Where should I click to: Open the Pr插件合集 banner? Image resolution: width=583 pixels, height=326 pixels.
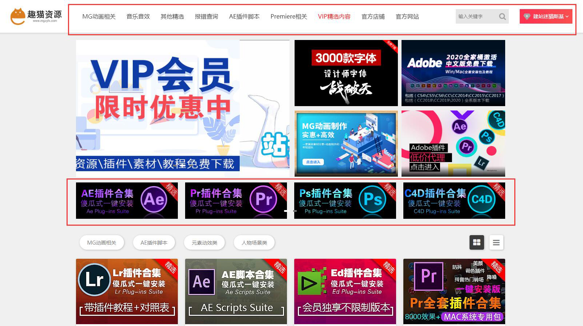tap(236, 201)
